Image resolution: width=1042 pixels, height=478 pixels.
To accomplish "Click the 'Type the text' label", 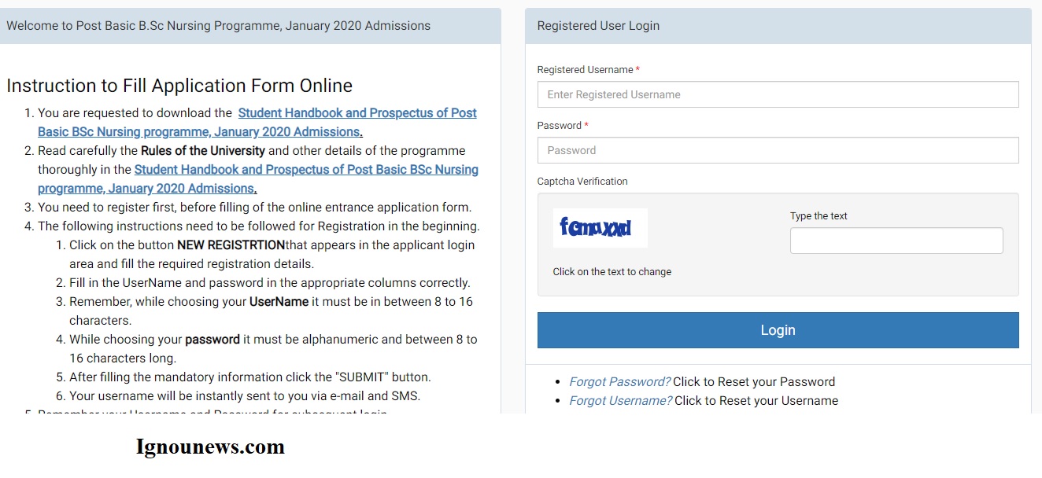I will coord(818,216).
